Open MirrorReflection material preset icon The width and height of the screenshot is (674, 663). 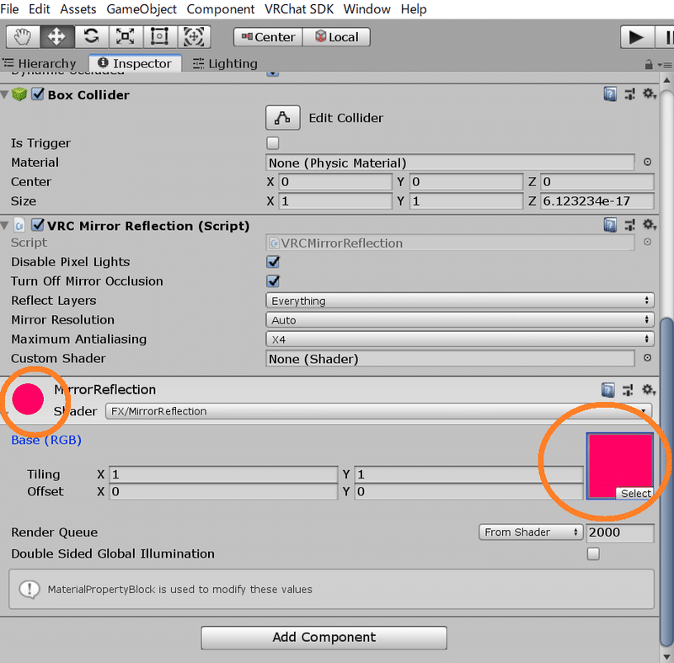[x=628, y=390]
